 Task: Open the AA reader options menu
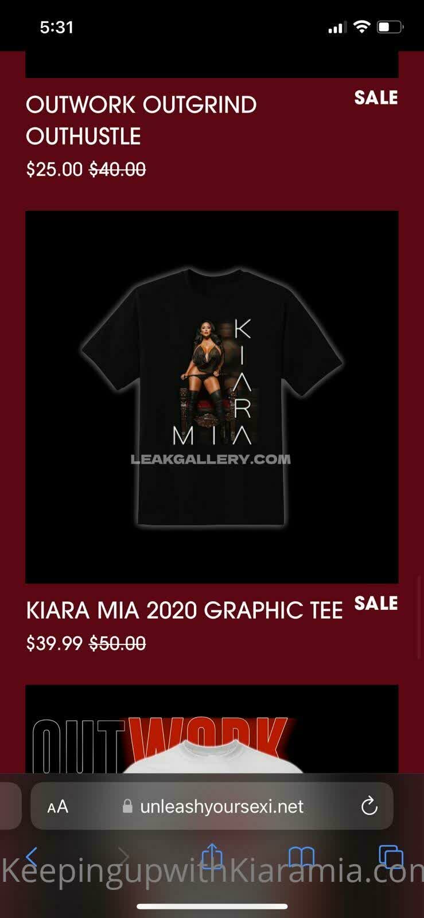point(57,807)
